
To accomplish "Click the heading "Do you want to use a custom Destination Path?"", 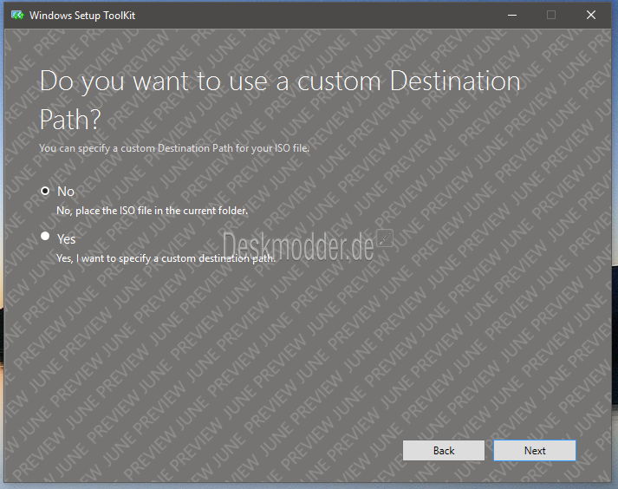I will click(x=280, y=100).
